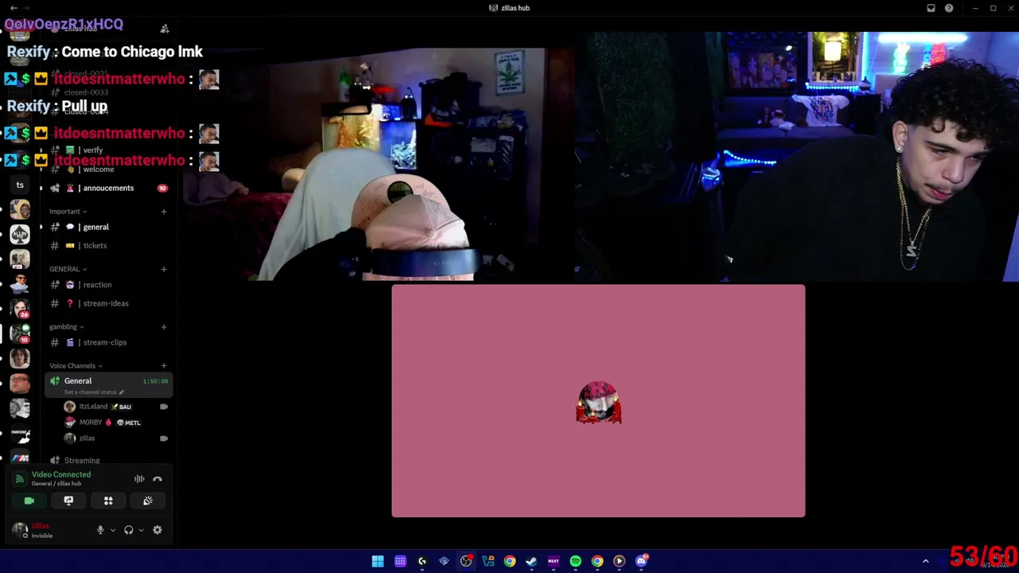Open Logitech G Hub taskbar icon
1019x573 pixels.
pos(422,561)
